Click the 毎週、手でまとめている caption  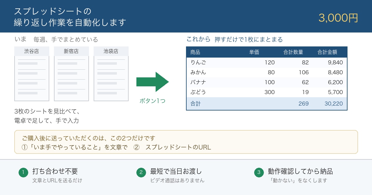[x=66, y=39]
